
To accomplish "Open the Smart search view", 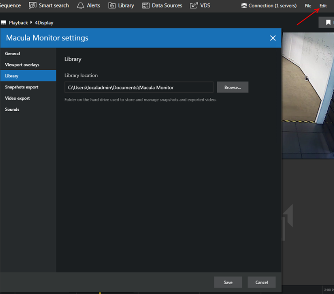I will tap(49, 5).
